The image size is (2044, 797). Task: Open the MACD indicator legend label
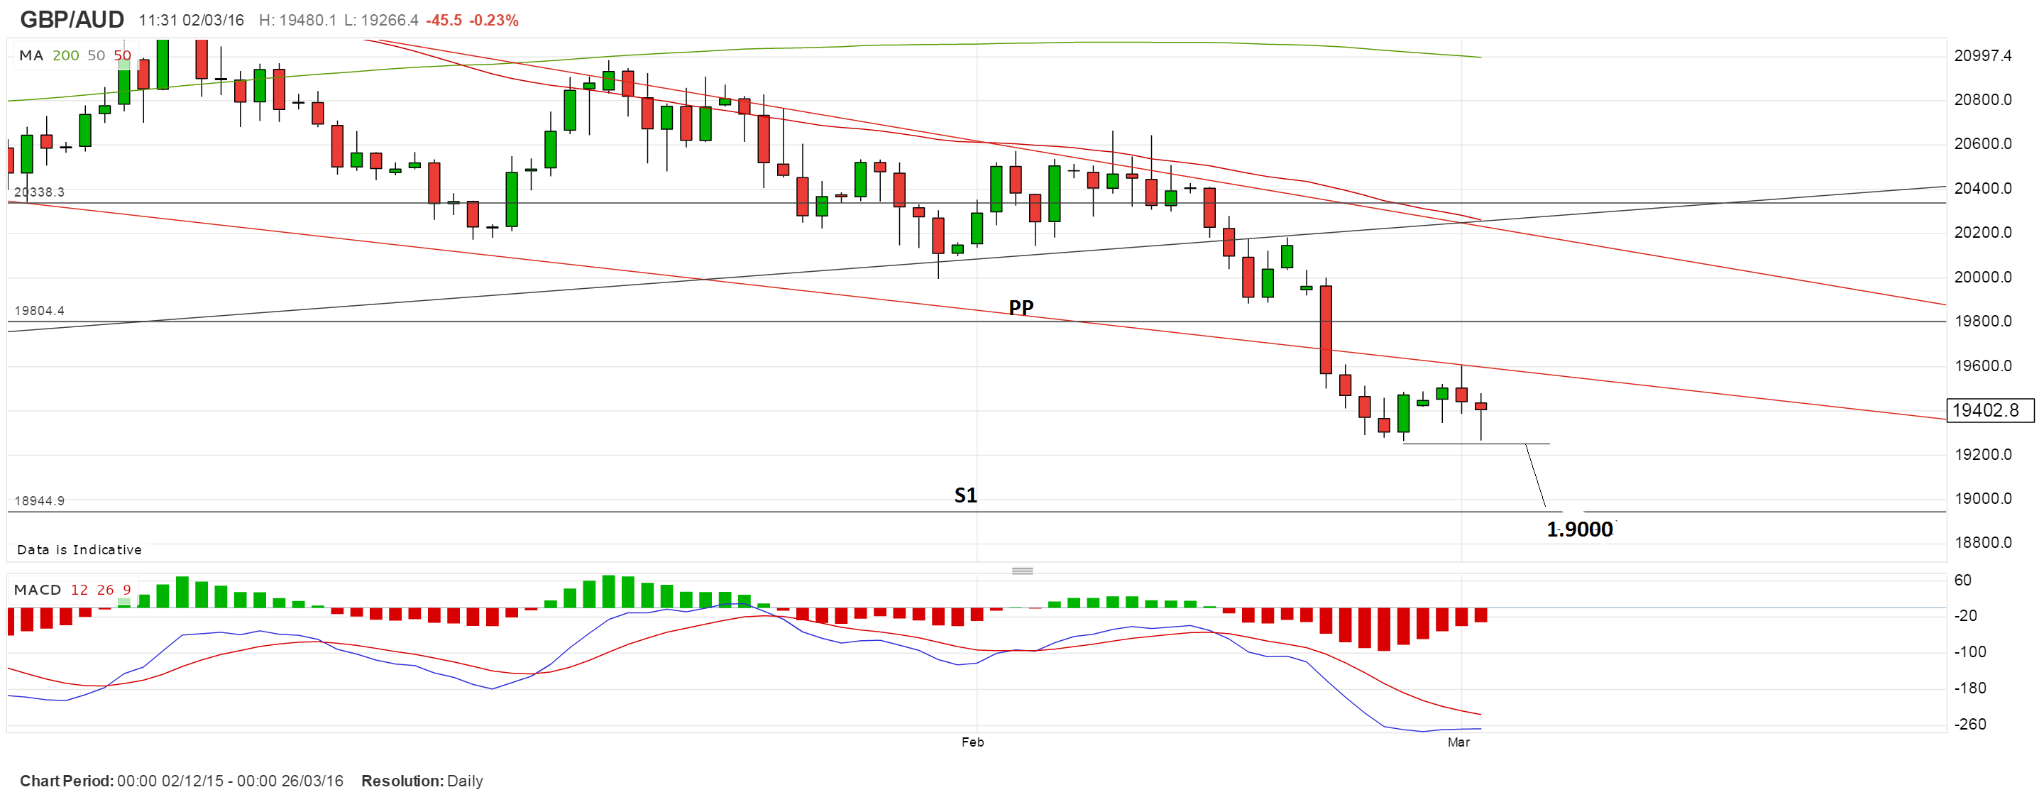[x=38, y=590]
